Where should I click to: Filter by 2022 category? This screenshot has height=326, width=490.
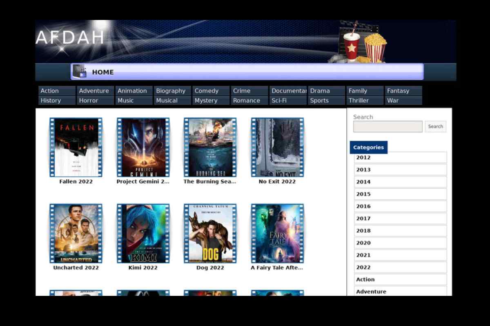[400, 267]
